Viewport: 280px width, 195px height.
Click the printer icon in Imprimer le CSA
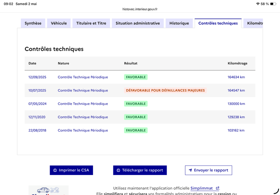point(55,170)
